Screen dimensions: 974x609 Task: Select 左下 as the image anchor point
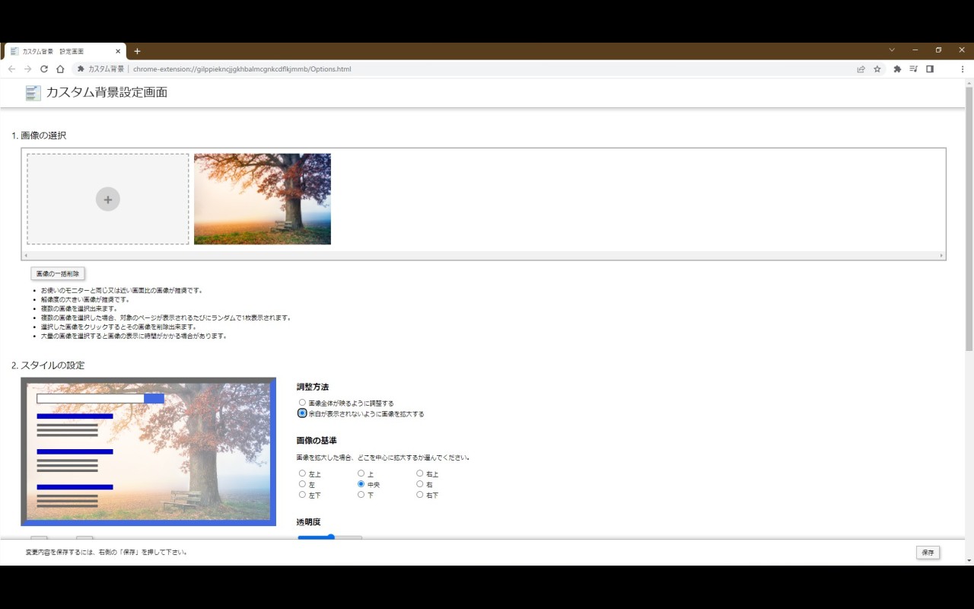(302, 494)
